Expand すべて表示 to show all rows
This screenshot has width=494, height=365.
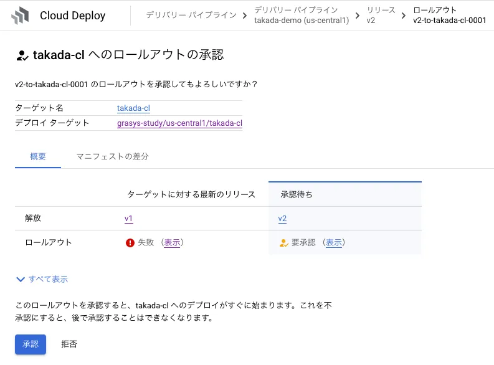click(x=48, y=279)
